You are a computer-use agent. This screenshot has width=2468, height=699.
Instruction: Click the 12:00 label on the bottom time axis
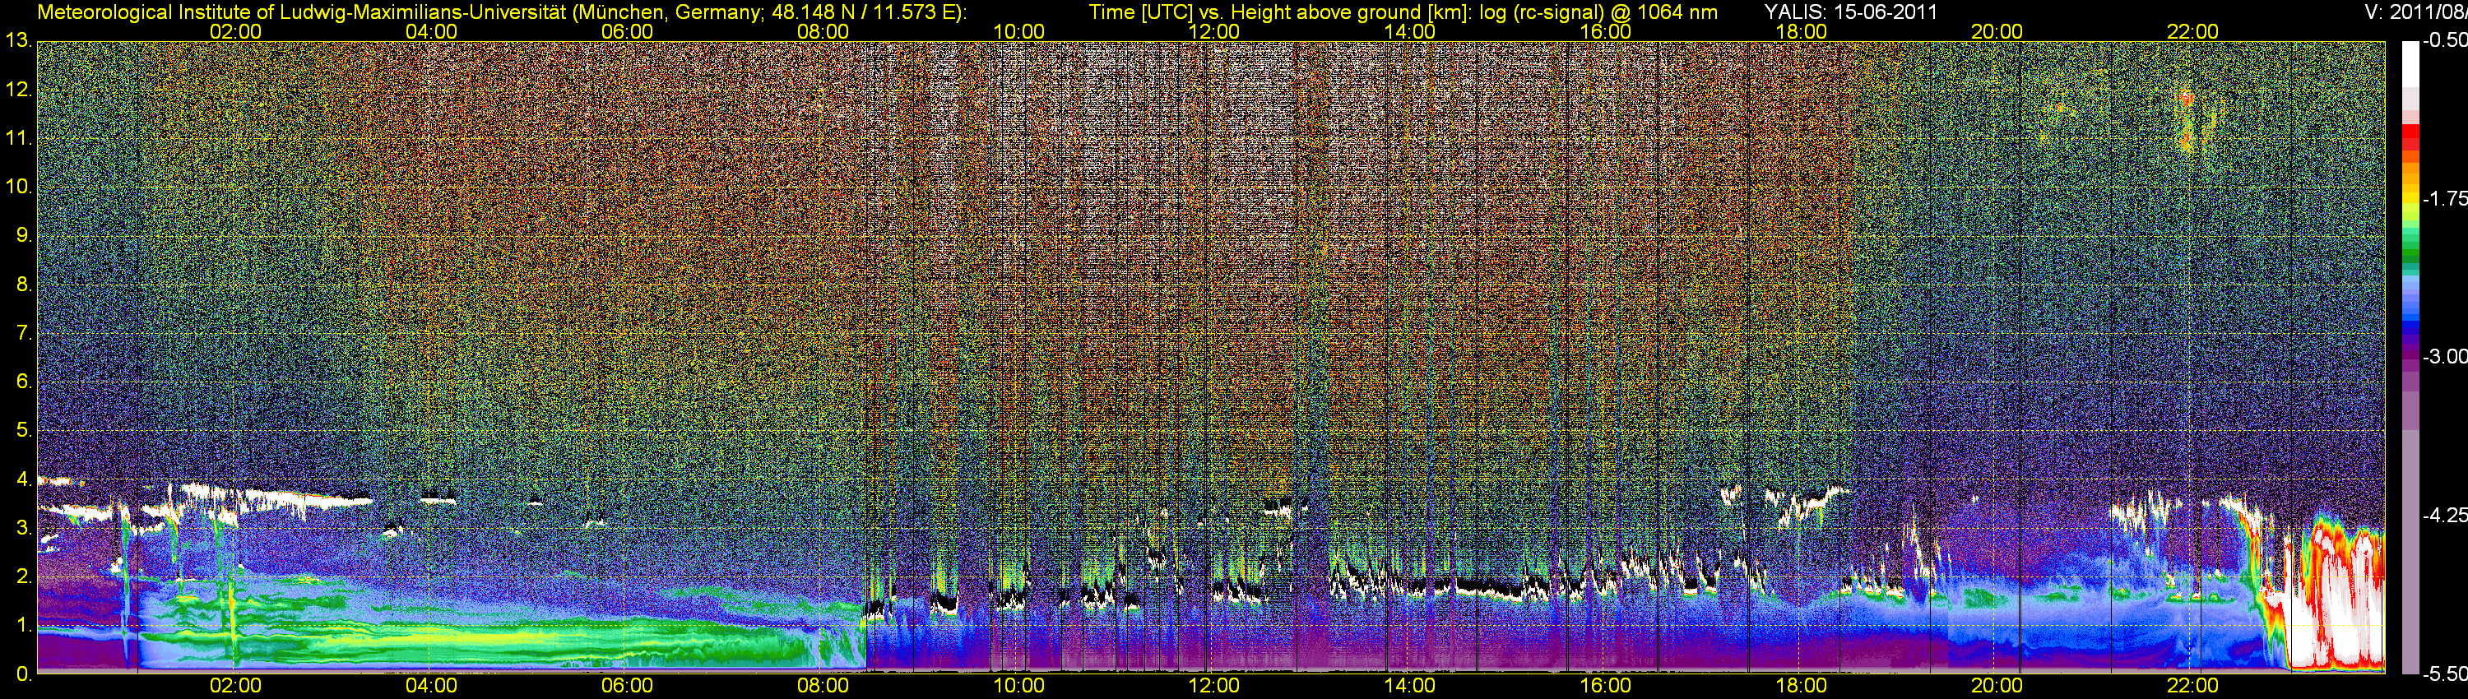[1214, 686]
